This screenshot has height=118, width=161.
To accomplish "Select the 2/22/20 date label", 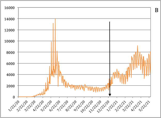I will tap(22, 106).
